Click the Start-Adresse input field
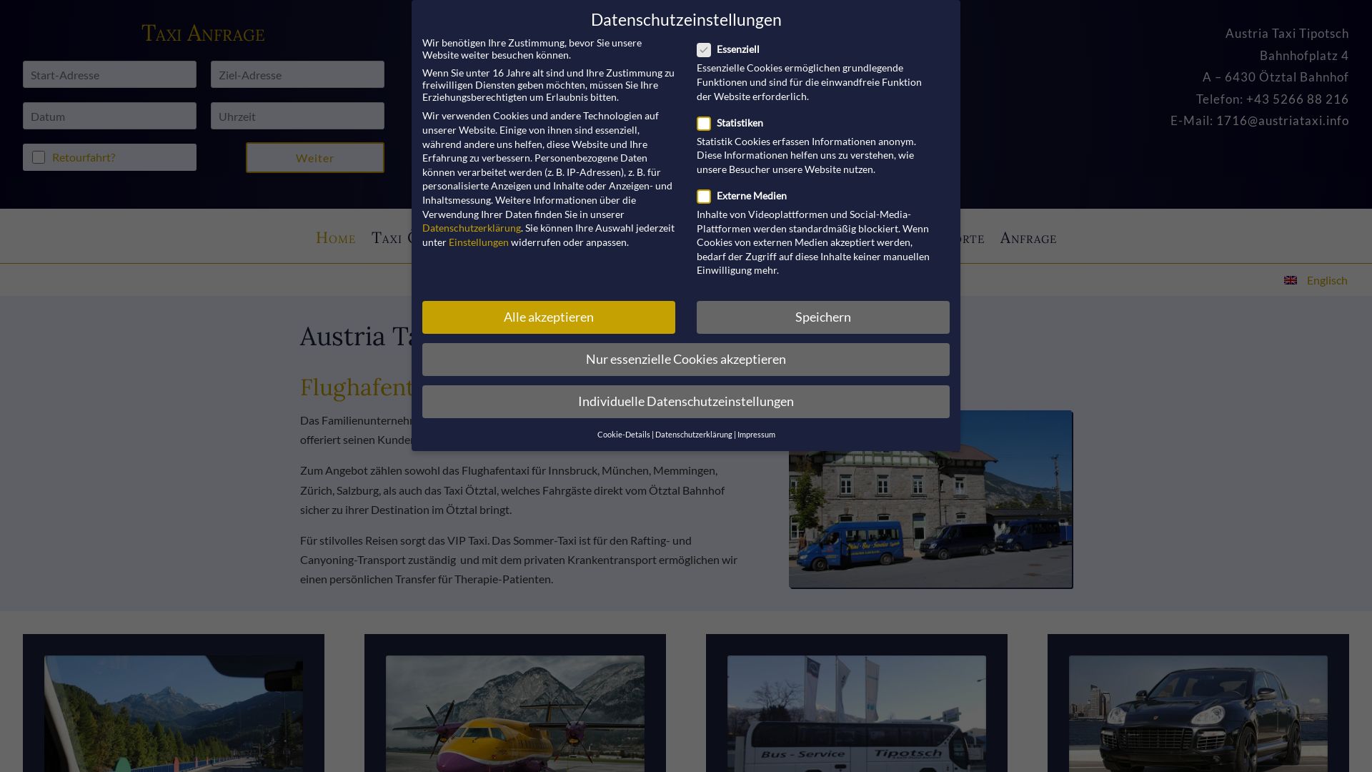The height and width of the screenshot is (772, 1372). coord(109,74)
